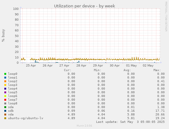Click vda max value 20.66
The width and height of the screenshot is (169, 129).
coord(160,114)
